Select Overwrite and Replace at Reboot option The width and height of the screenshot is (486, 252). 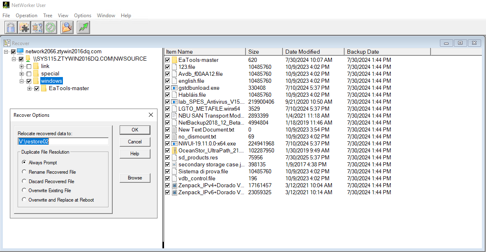click(24, 200)
